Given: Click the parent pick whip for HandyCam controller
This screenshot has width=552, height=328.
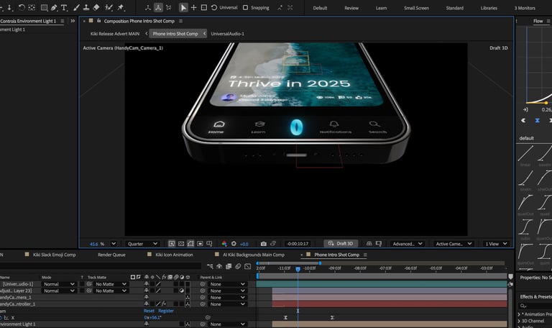Looking at the screenshot, I should (x=203, y=304).
